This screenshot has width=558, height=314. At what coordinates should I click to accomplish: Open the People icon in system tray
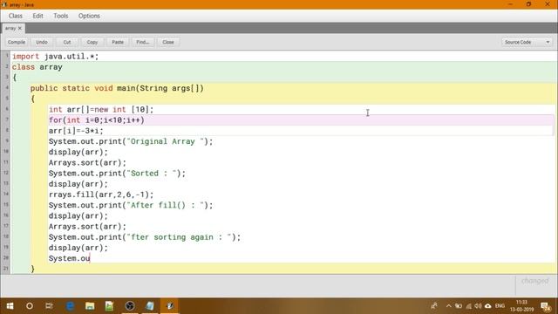pyautogui.click(x=434, y=306)
